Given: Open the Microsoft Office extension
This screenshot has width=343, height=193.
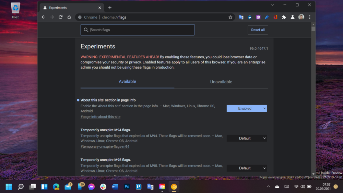Looking at the screenshot, I should click(275, 17).
